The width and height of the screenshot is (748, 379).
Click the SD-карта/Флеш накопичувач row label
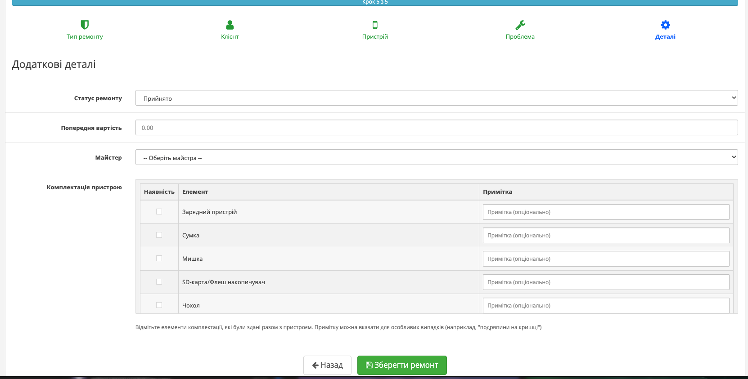click(224, 282)
